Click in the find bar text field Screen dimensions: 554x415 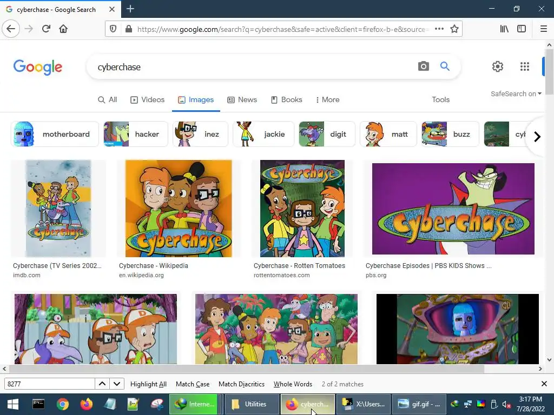pos(49,384)
